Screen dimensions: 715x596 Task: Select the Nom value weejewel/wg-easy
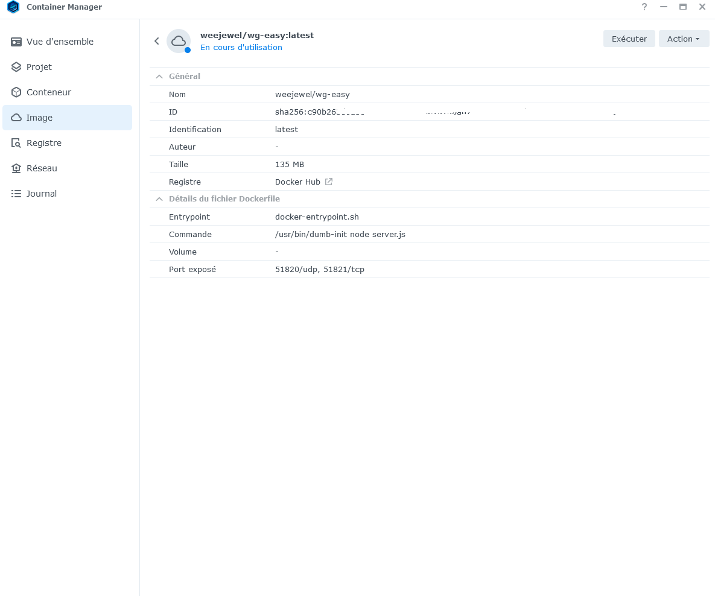tap(313, 94)
